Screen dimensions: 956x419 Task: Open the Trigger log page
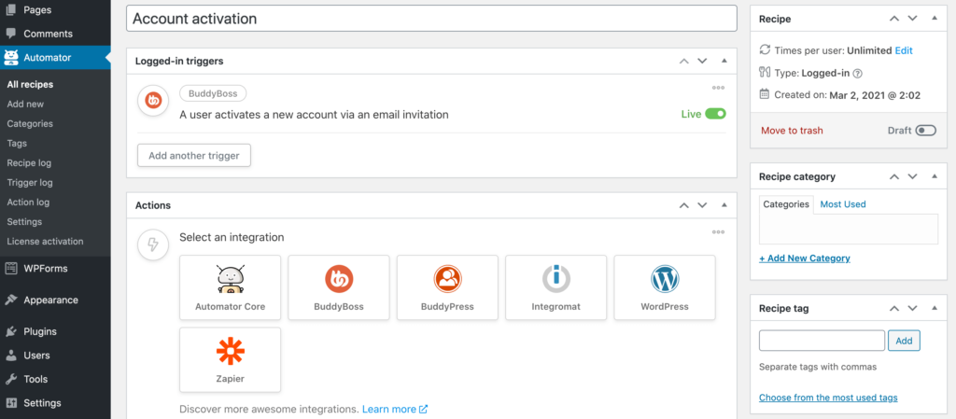tap(30, 183)
